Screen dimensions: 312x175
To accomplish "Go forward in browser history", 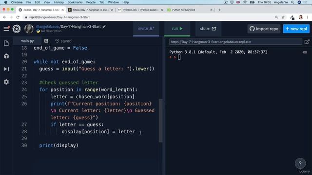I will [11, 17].
